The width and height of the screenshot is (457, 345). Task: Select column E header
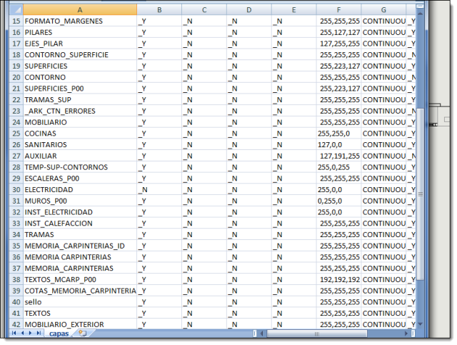[x=293, y=10]
